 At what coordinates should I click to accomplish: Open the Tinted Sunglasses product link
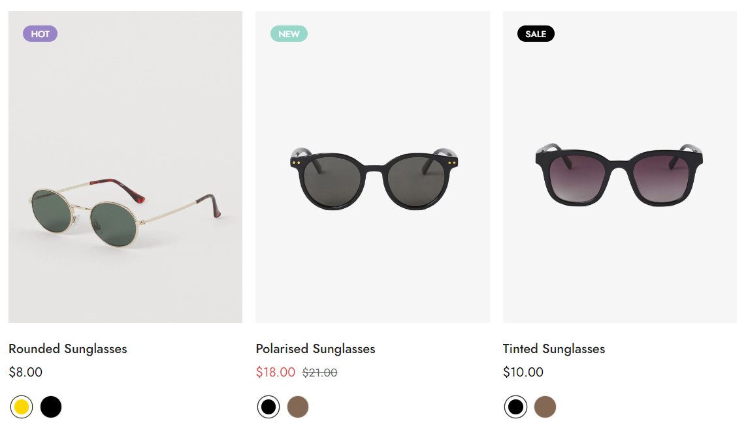(x=554, y=348)
